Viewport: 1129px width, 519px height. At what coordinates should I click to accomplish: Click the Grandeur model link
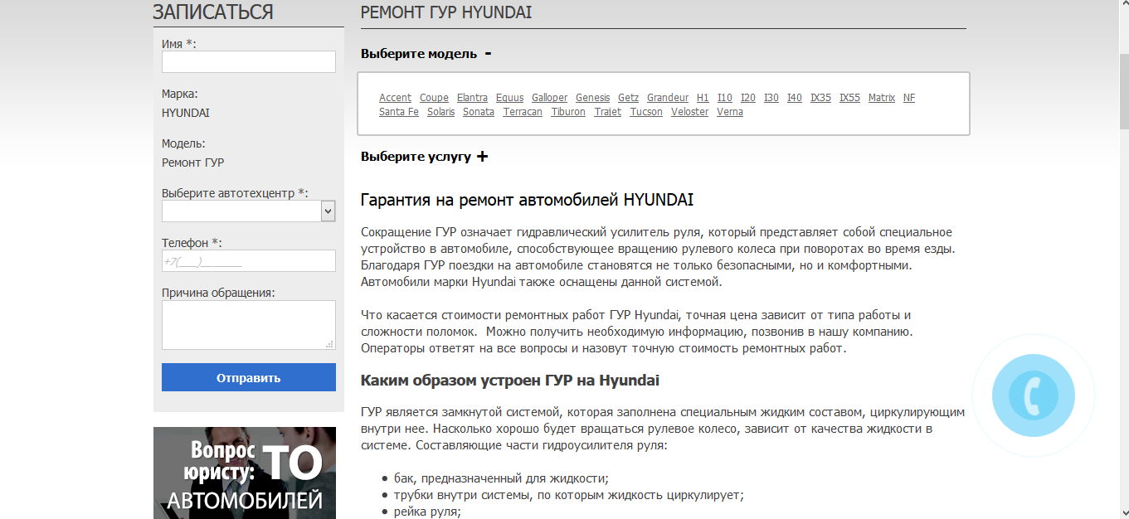coord(668,98)
